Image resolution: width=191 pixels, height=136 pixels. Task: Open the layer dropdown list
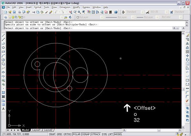point(62,17)
